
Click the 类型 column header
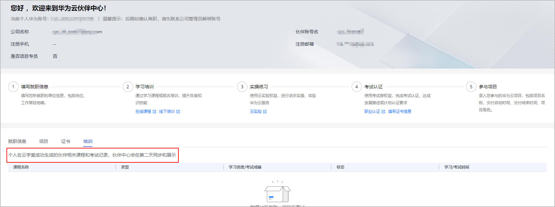point(125,167)
